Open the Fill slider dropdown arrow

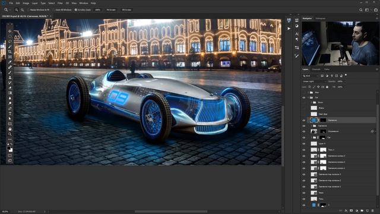[x=345, y=87]
